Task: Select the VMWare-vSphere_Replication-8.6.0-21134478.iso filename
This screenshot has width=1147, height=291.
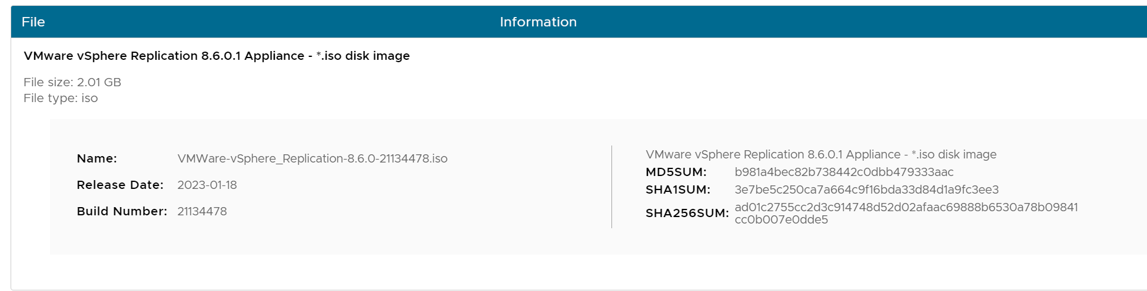Action: [312, 158]
